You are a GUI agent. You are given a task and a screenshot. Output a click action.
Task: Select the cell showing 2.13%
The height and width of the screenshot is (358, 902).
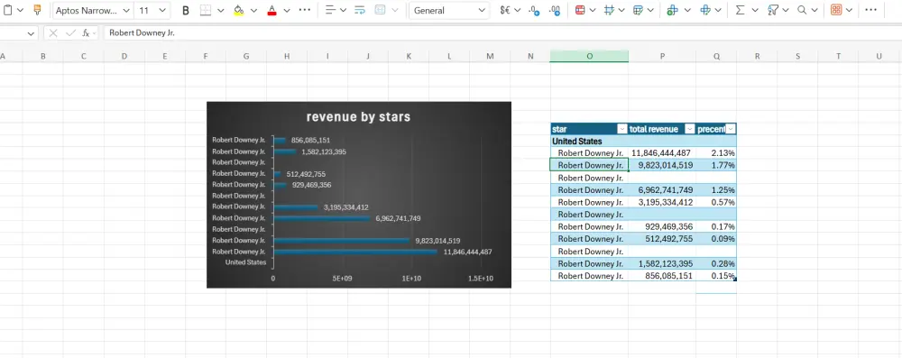[x=716, y=153]
